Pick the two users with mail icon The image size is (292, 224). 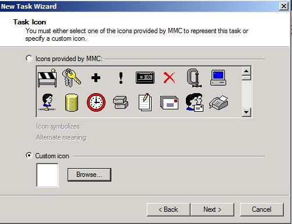195,102
